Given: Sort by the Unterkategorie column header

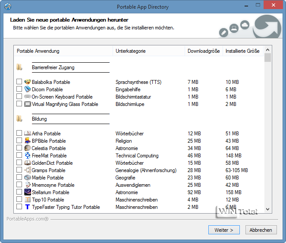Looking at the screenshot, I should (x=149, y=51).
